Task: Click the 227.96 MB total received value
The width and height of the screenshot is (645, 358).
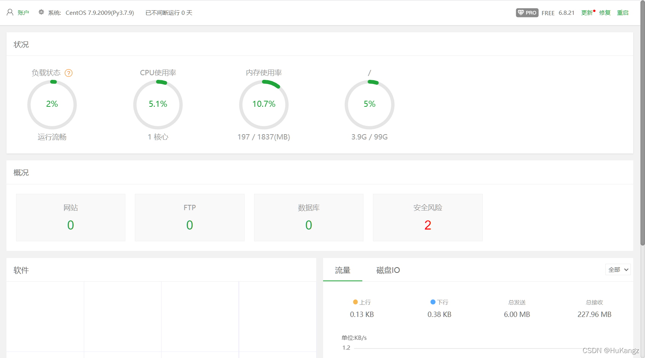Action: tap(594, 314)
